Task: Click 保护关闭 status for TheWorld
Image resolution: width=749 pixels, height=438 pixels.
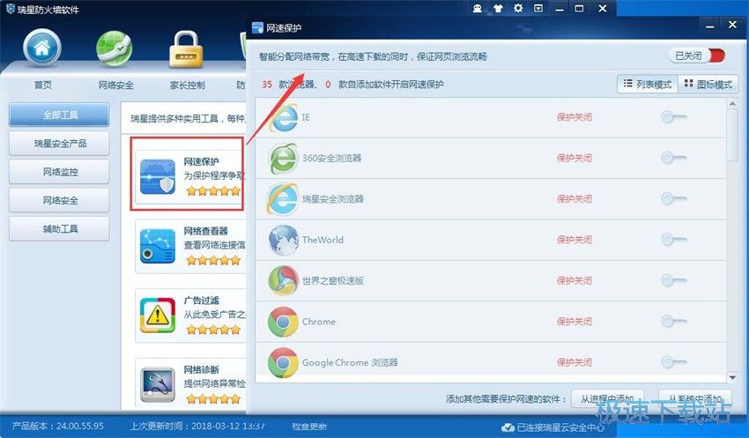Action: point(575,240)
